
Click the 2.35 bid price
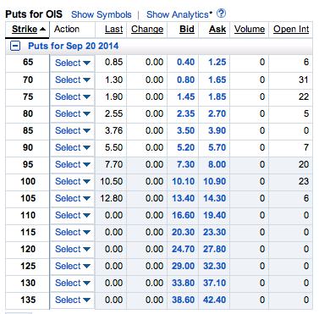tap(185, 113)
